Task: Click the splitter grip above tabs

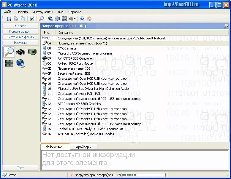Action: click(x=135, y=143)
